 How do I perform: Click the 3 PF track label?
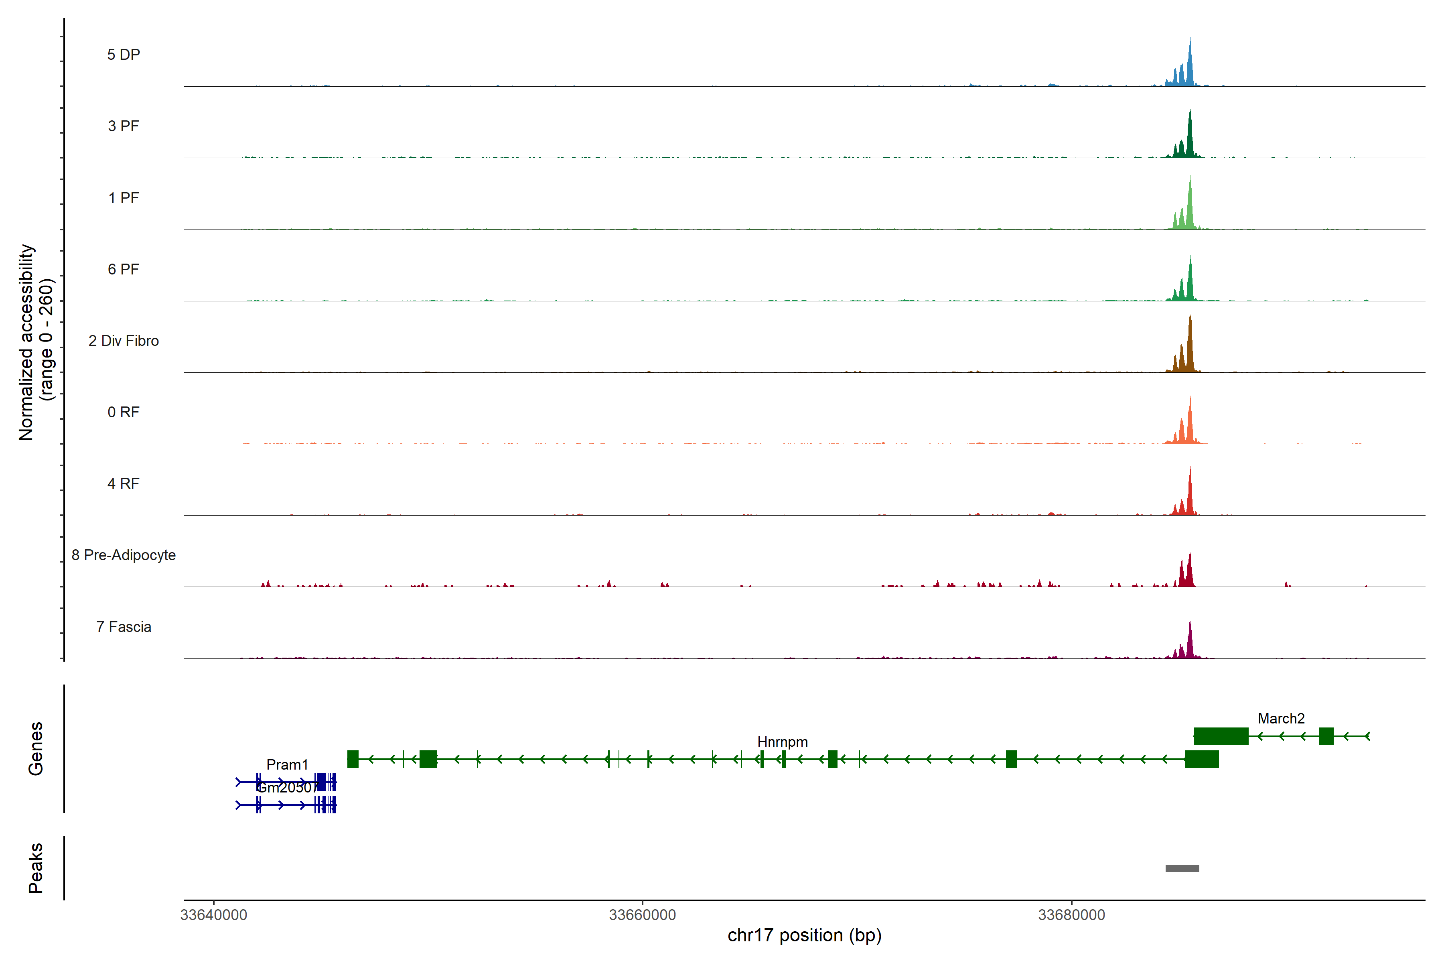click(x=124, y=126)
